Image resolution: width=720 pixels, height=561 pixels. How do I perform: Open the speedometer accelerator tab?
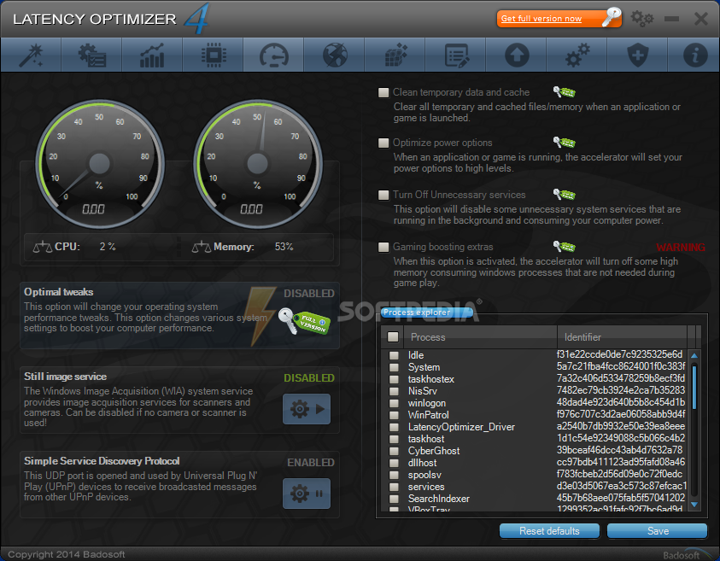(x=273, y=56)
